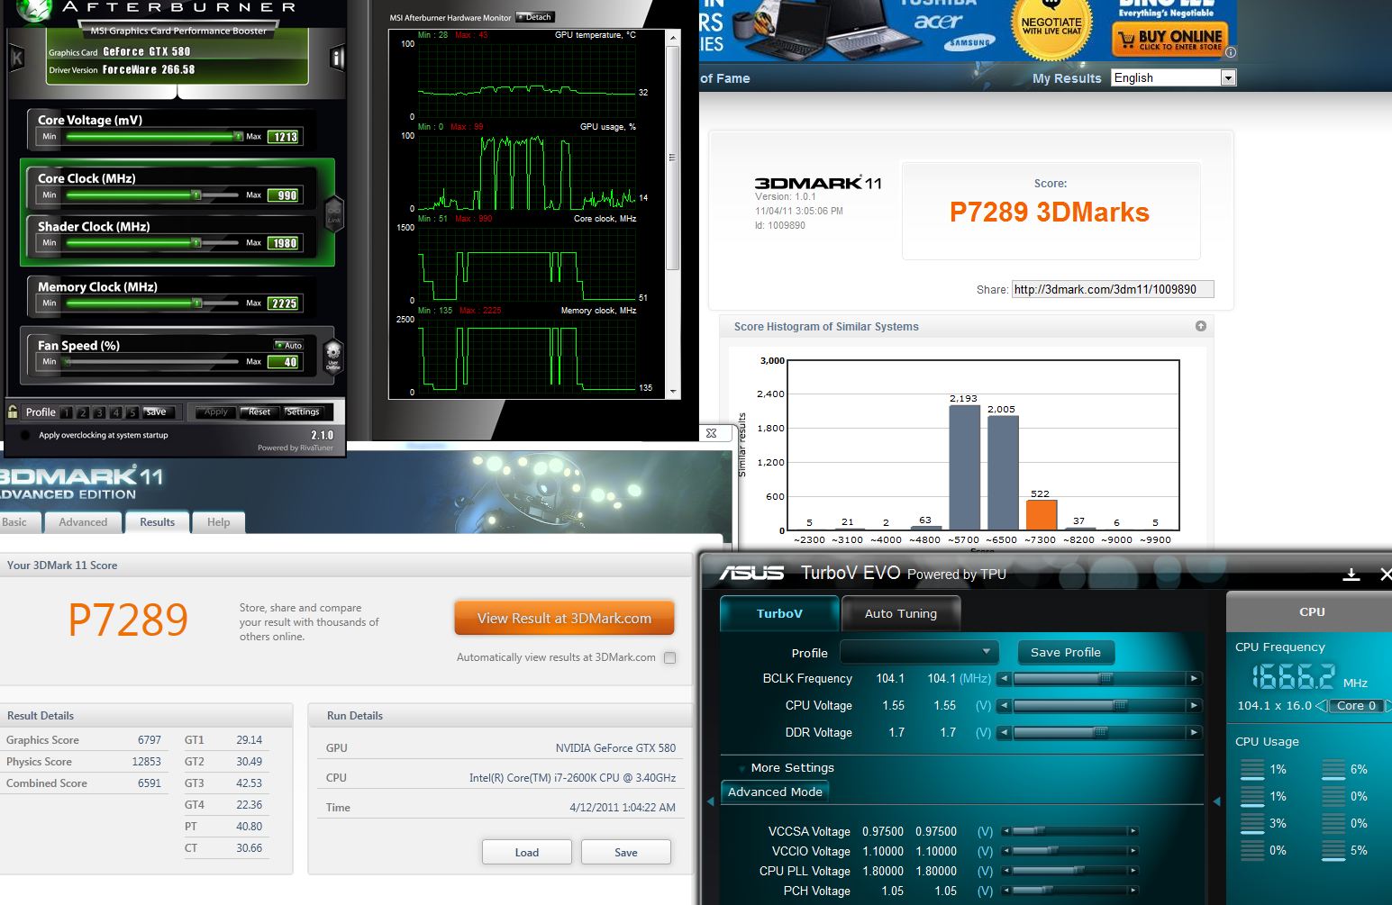Click scroll-down arrow of Hardware Monitor
This screenshot has width=1392, height=905.
pos(672,392)
